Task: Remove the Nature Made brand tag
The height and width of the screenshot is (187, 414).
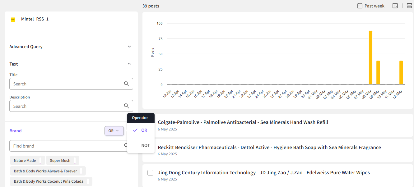Action: (40, 161)
